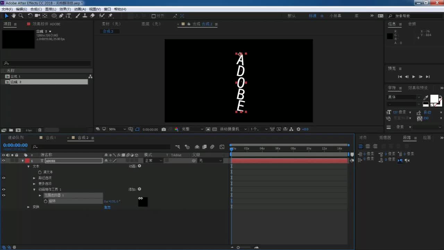This screenshot has width=444, height=250.
Task: Open the 黑体 font family dropdown
Action: coord(404,98)
